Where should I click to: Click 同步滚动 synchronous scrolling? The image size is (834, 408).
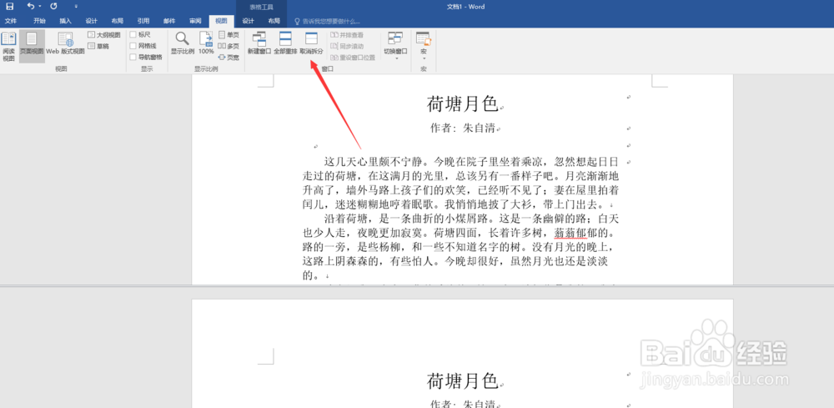[347, 46]
